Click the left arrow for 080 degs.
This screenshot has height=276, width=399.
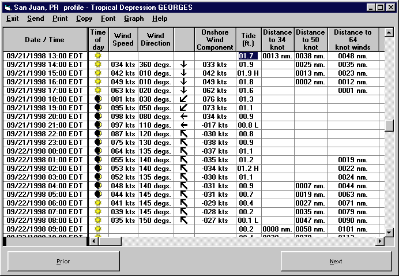click(x=184, y=117)
